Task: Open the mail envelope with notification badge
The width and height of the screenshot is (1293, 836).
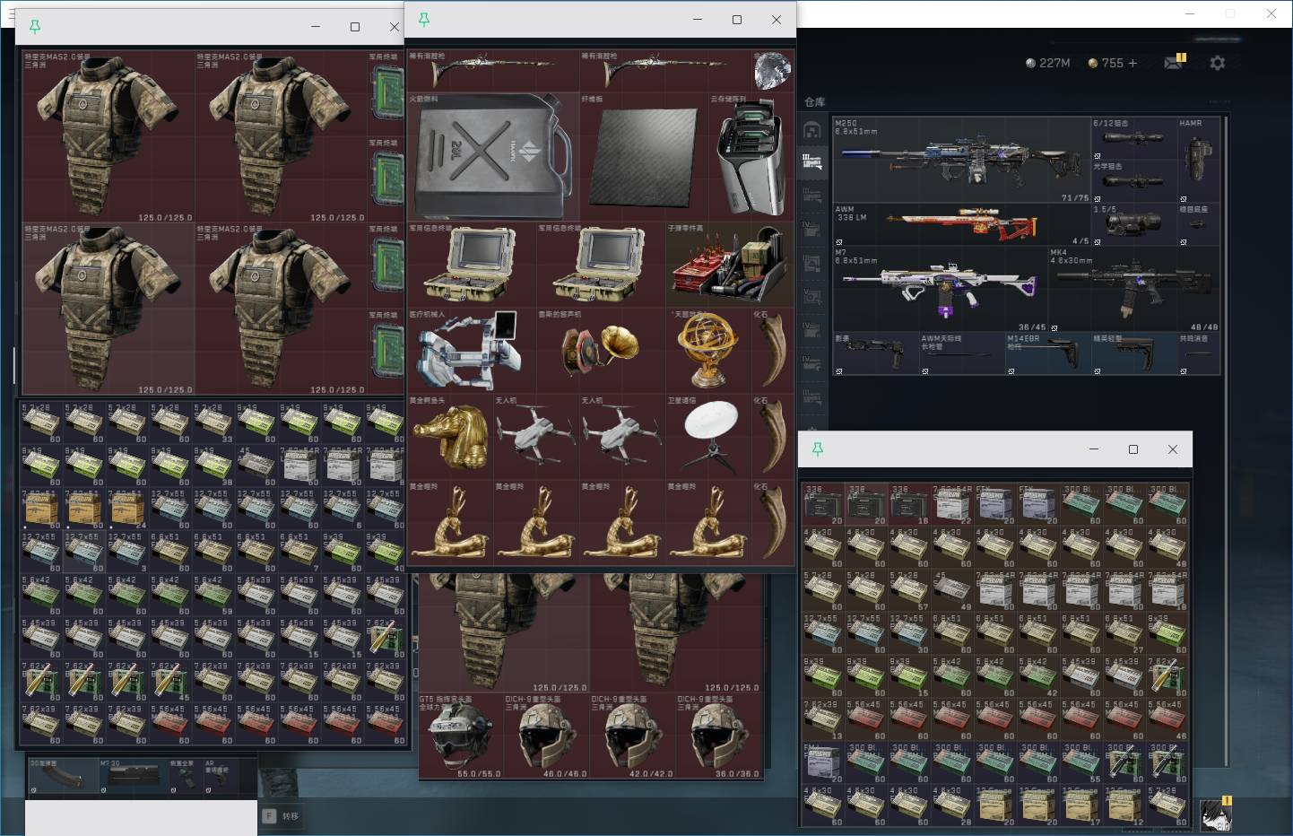Action: tap(1175, 62)
